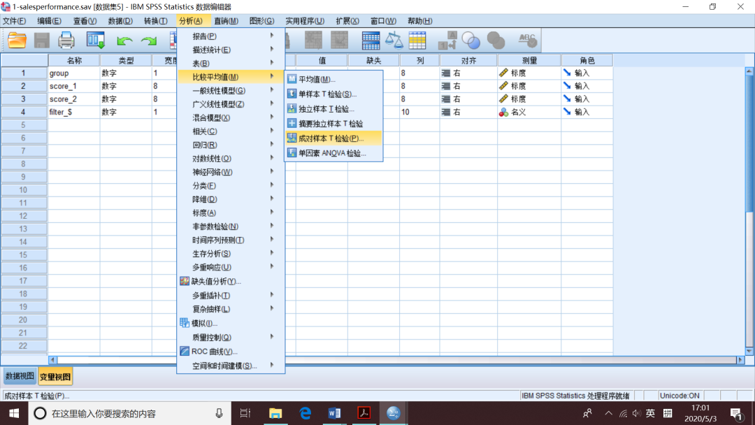Expand the 降维(D) submenu
The width and height of the screenshot is (755, 425).
[231, 199]
